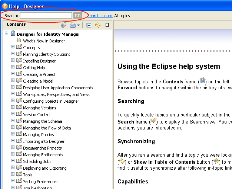Open the Print dropdown arrow
232x189 pixels.
pyautogui.click(x=79, y=25)
